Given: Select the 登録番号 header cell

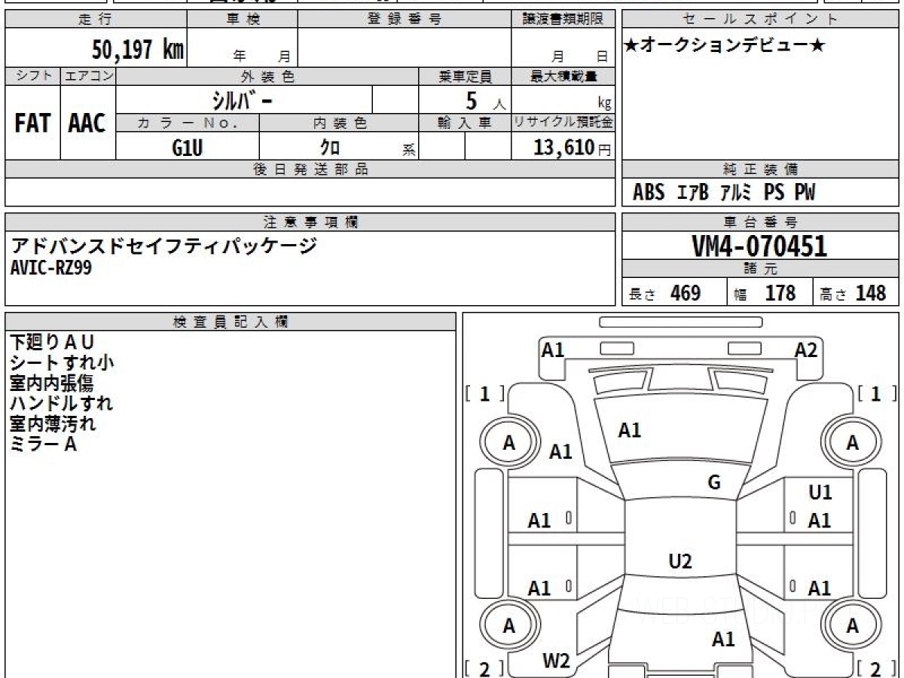Looking at the screenshot, I should point(405,20).
